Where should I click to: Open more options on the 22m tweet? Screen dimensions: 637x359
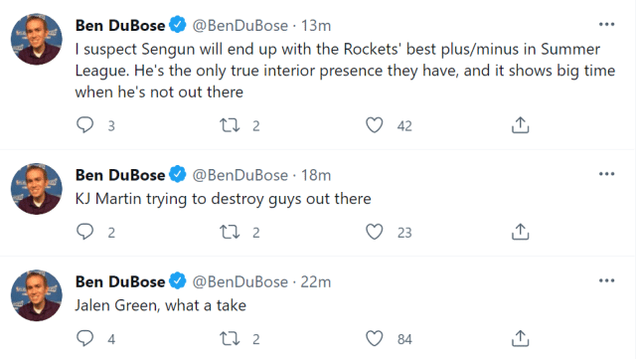(606, 280)
